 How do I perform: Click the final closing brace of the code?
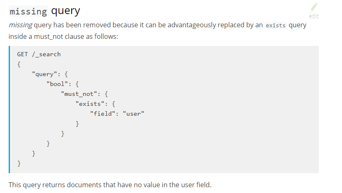19,163
